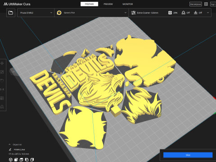
Task: Click the object dimensions text
Action: 19,154
